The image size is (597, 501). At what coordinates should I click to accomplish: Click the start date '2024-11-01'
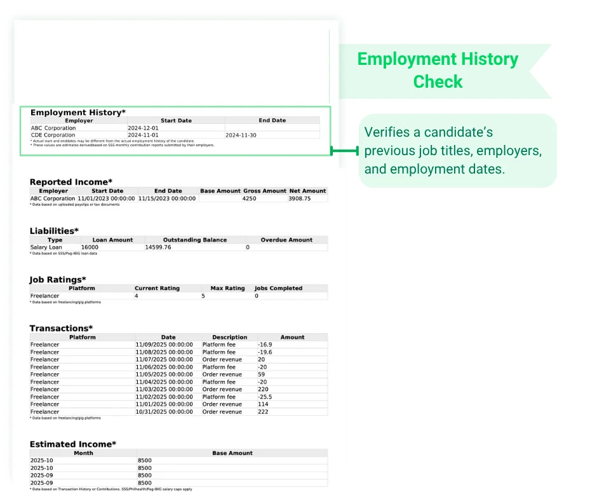[143, 135]
